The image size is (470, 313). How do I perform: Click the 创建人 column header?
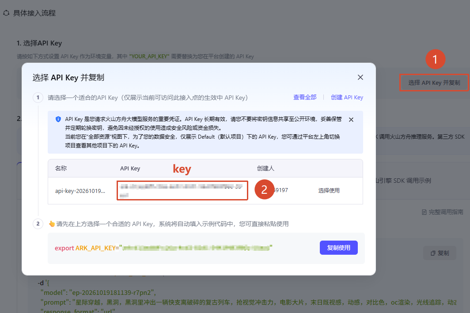coord(265,168)
